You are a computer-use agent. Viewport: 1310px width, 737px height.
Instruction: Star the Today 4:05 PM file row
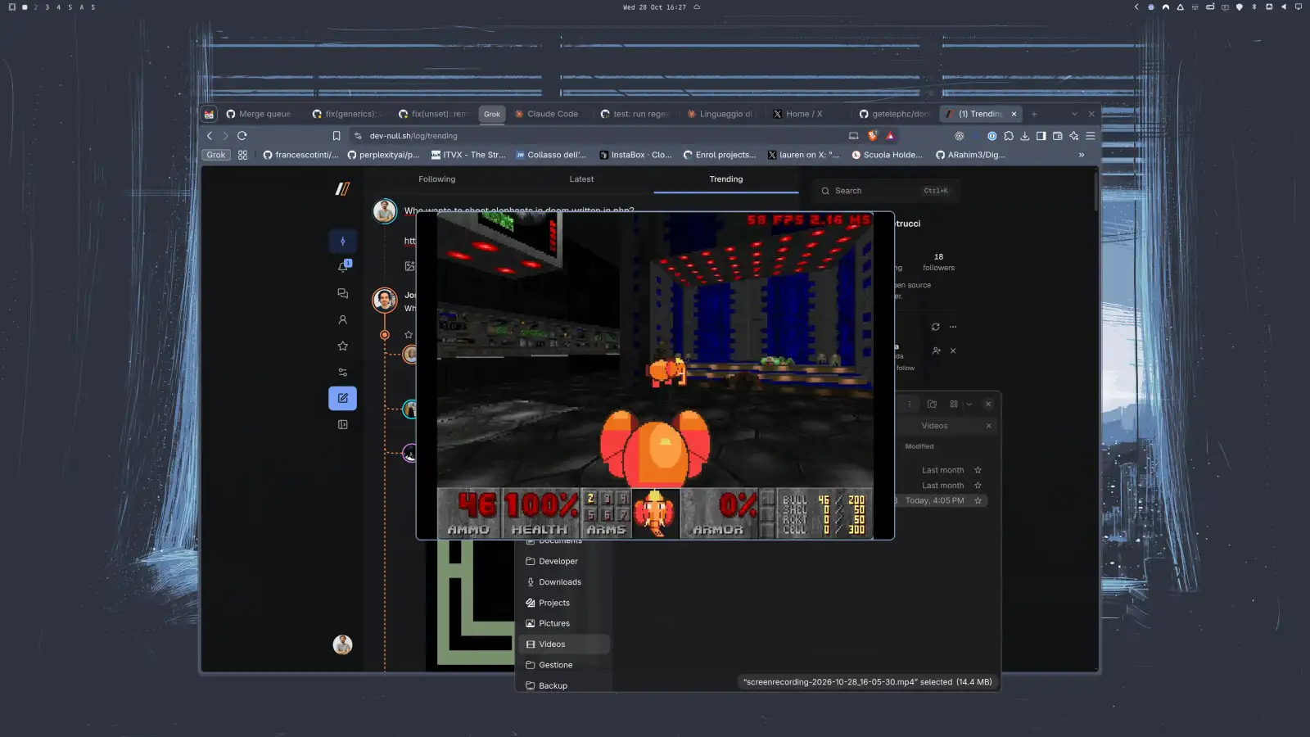978,500
